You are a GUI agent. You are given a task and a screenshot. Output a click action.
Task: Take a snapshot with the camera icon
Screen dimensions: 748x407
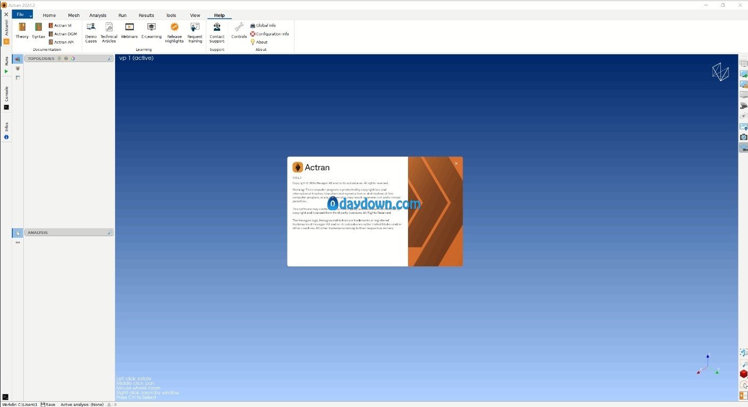point(744,137)
